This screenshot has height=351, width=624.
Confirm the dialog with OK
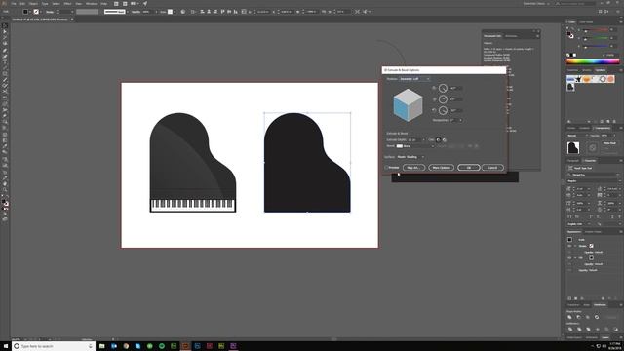468,168
